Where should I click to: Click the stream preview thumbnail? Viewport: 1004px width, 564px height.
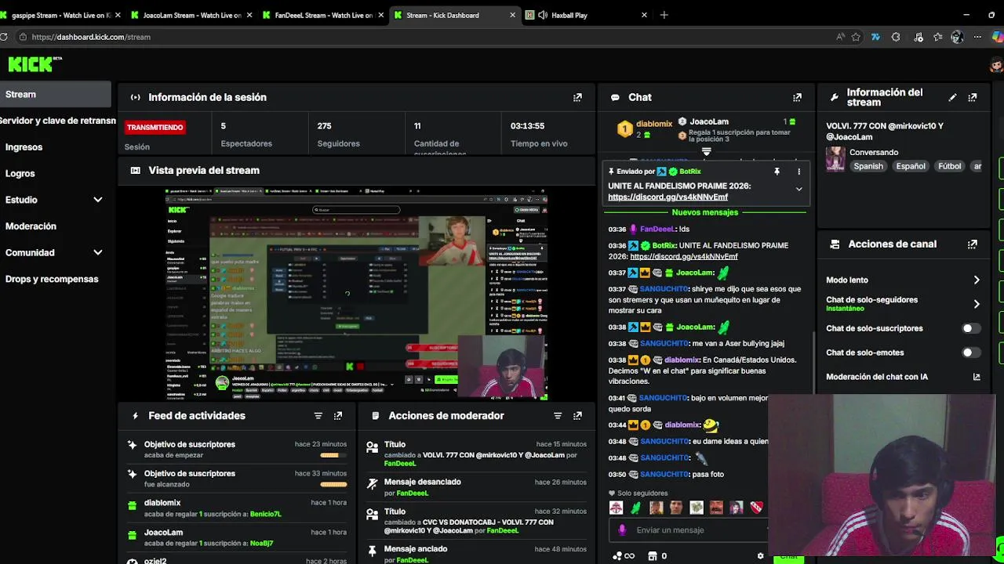pos(356,294)
